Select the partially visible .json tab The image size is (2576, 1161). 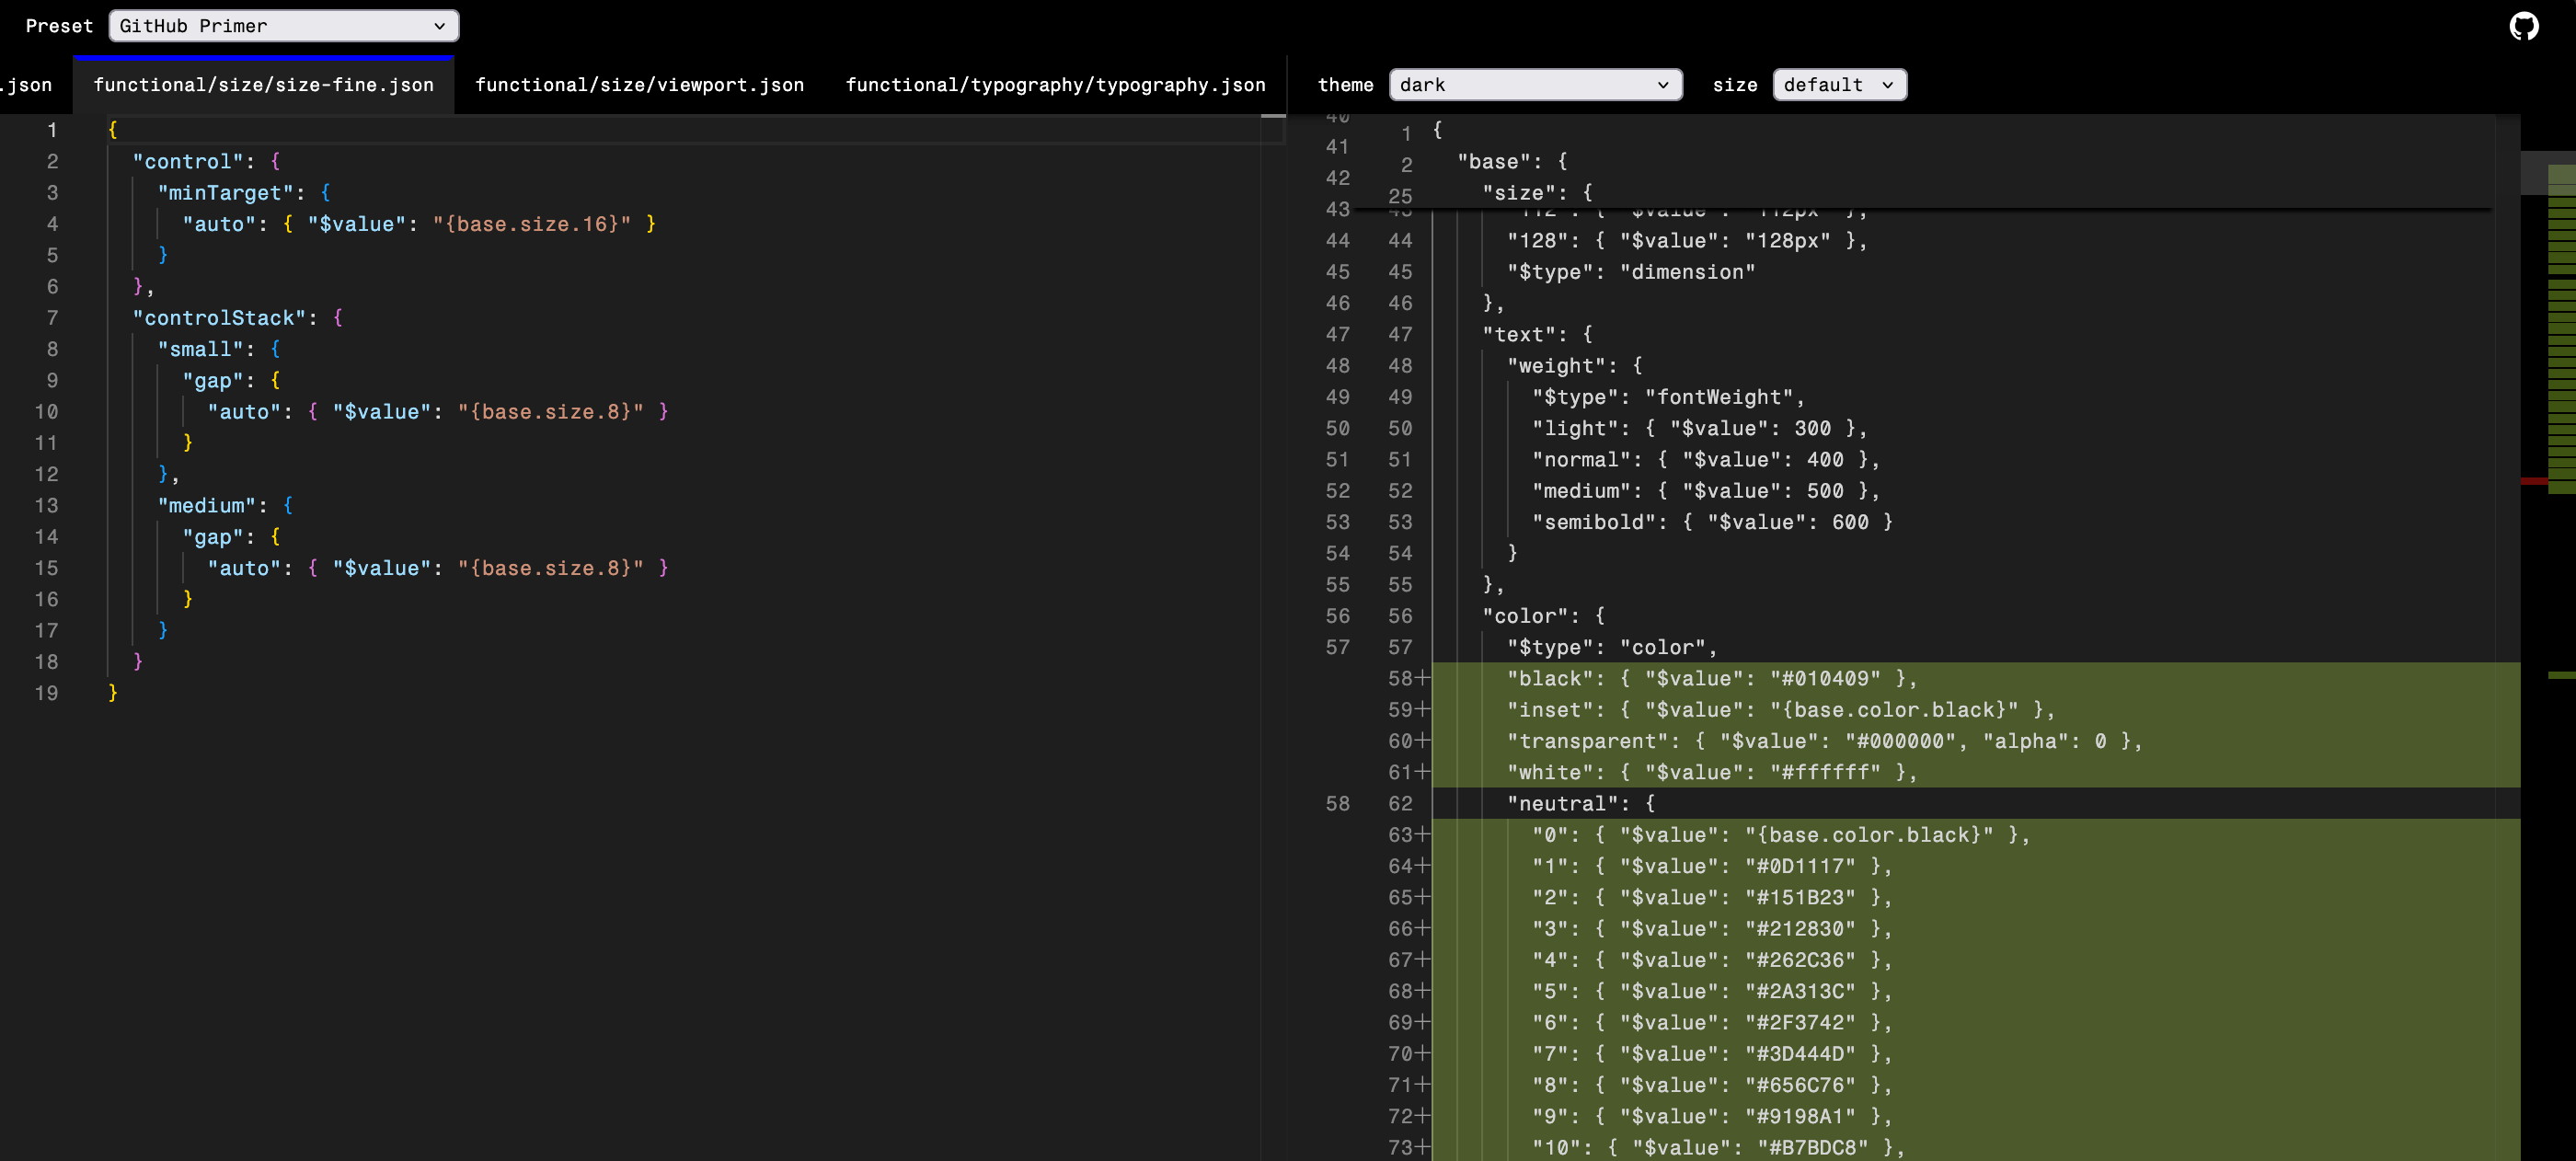coord(28,85)
